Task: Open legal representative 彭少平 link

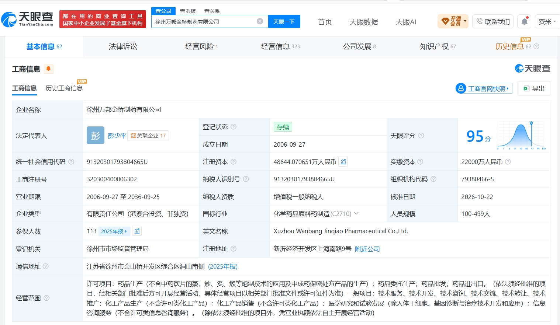Action: pyautogui.click(x=117, y=136)
